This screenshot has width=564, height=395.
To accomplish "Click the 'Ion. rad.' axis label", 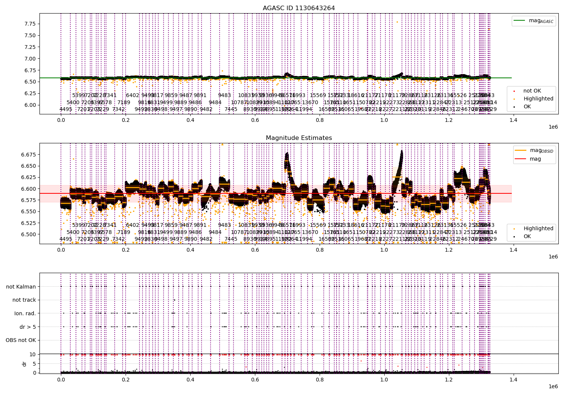I will 25,314.
